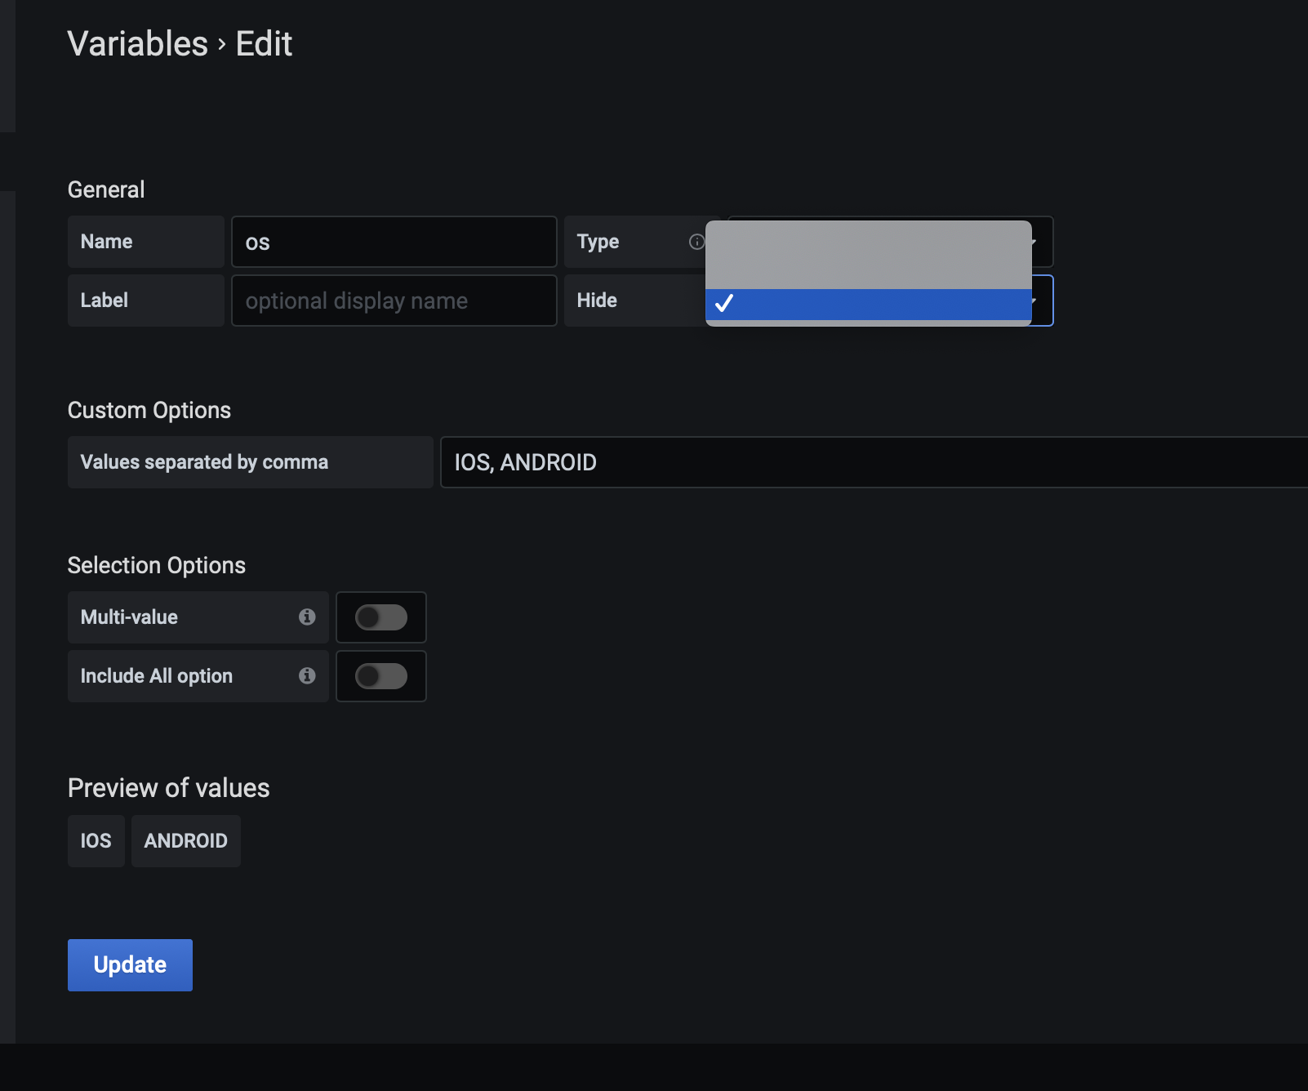The image size is (1308, 1091).
Task: Click the Multi-value info icon
Action: pos(308,617)
